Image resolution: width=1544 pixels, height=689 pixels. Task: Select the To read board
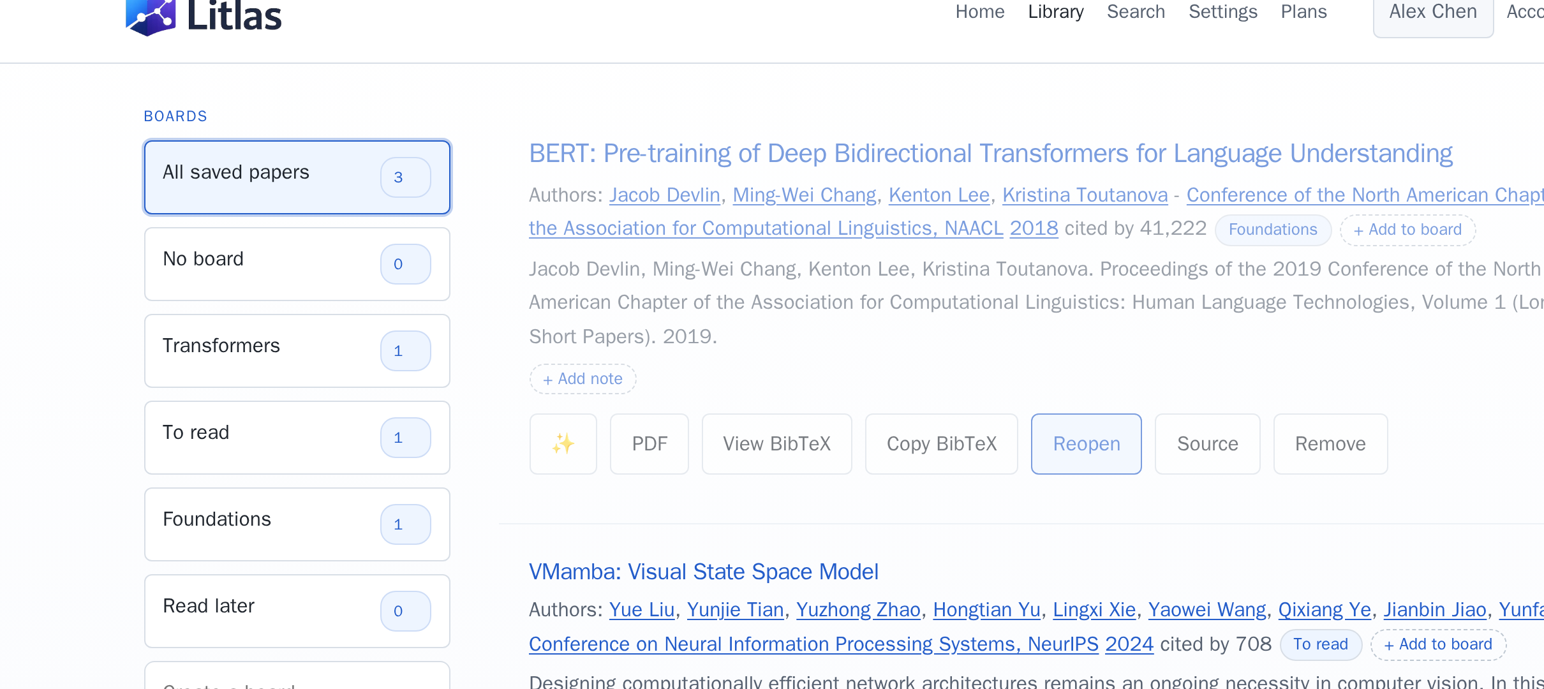click(x=297, y=438)
